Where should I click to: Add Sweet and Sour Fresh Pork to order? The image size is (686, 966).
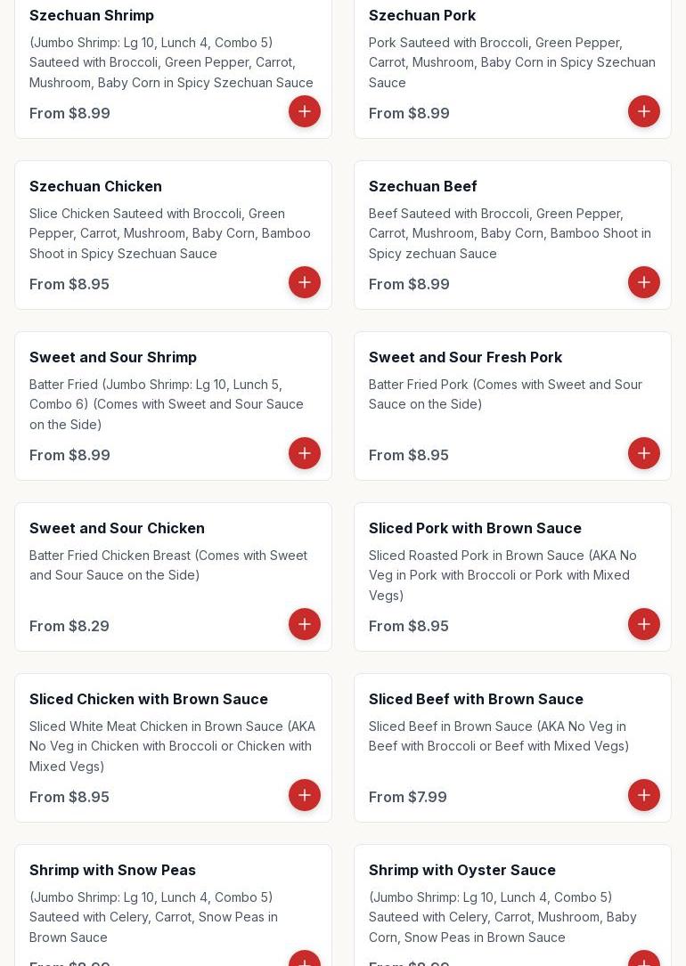click(x=644, y=453)
